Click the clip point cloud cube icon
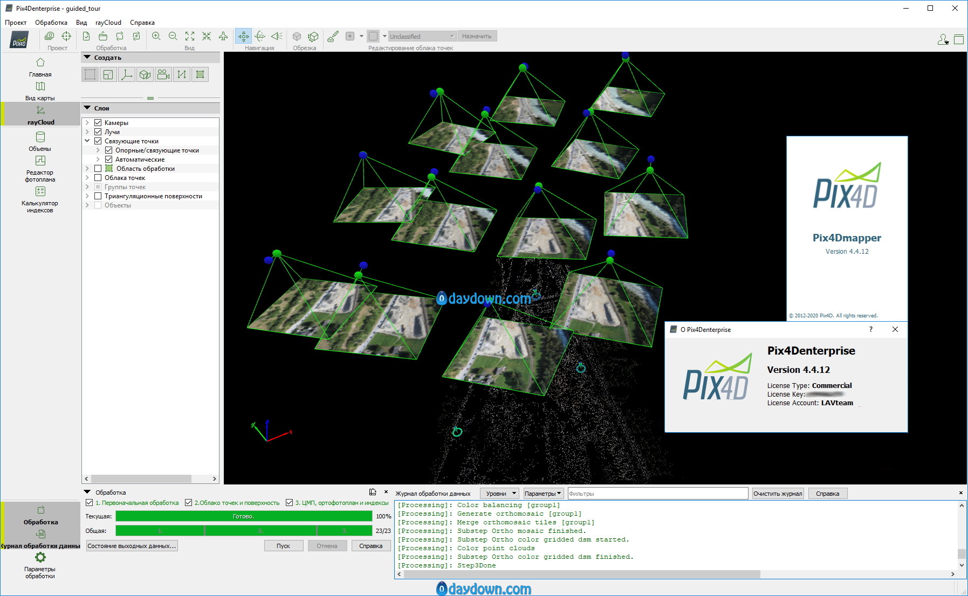Image resolution: width=968 pixels, height=596 pixels. coord(297,36)
